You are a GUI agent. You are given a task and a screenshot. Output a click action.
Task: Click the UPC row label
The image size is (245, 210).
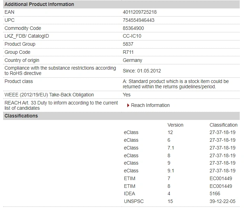tap(9, 20)
